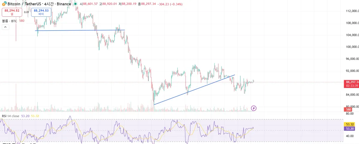Click the Bitcoin coin logo icon

point(4,4)
